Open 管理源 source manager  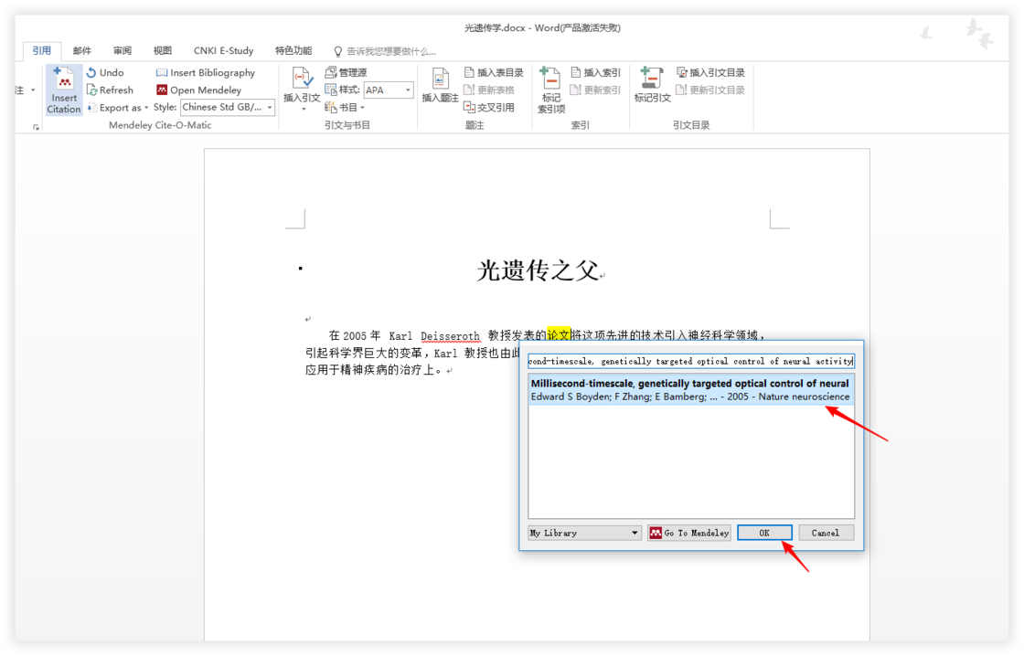(x=346, y=72)
